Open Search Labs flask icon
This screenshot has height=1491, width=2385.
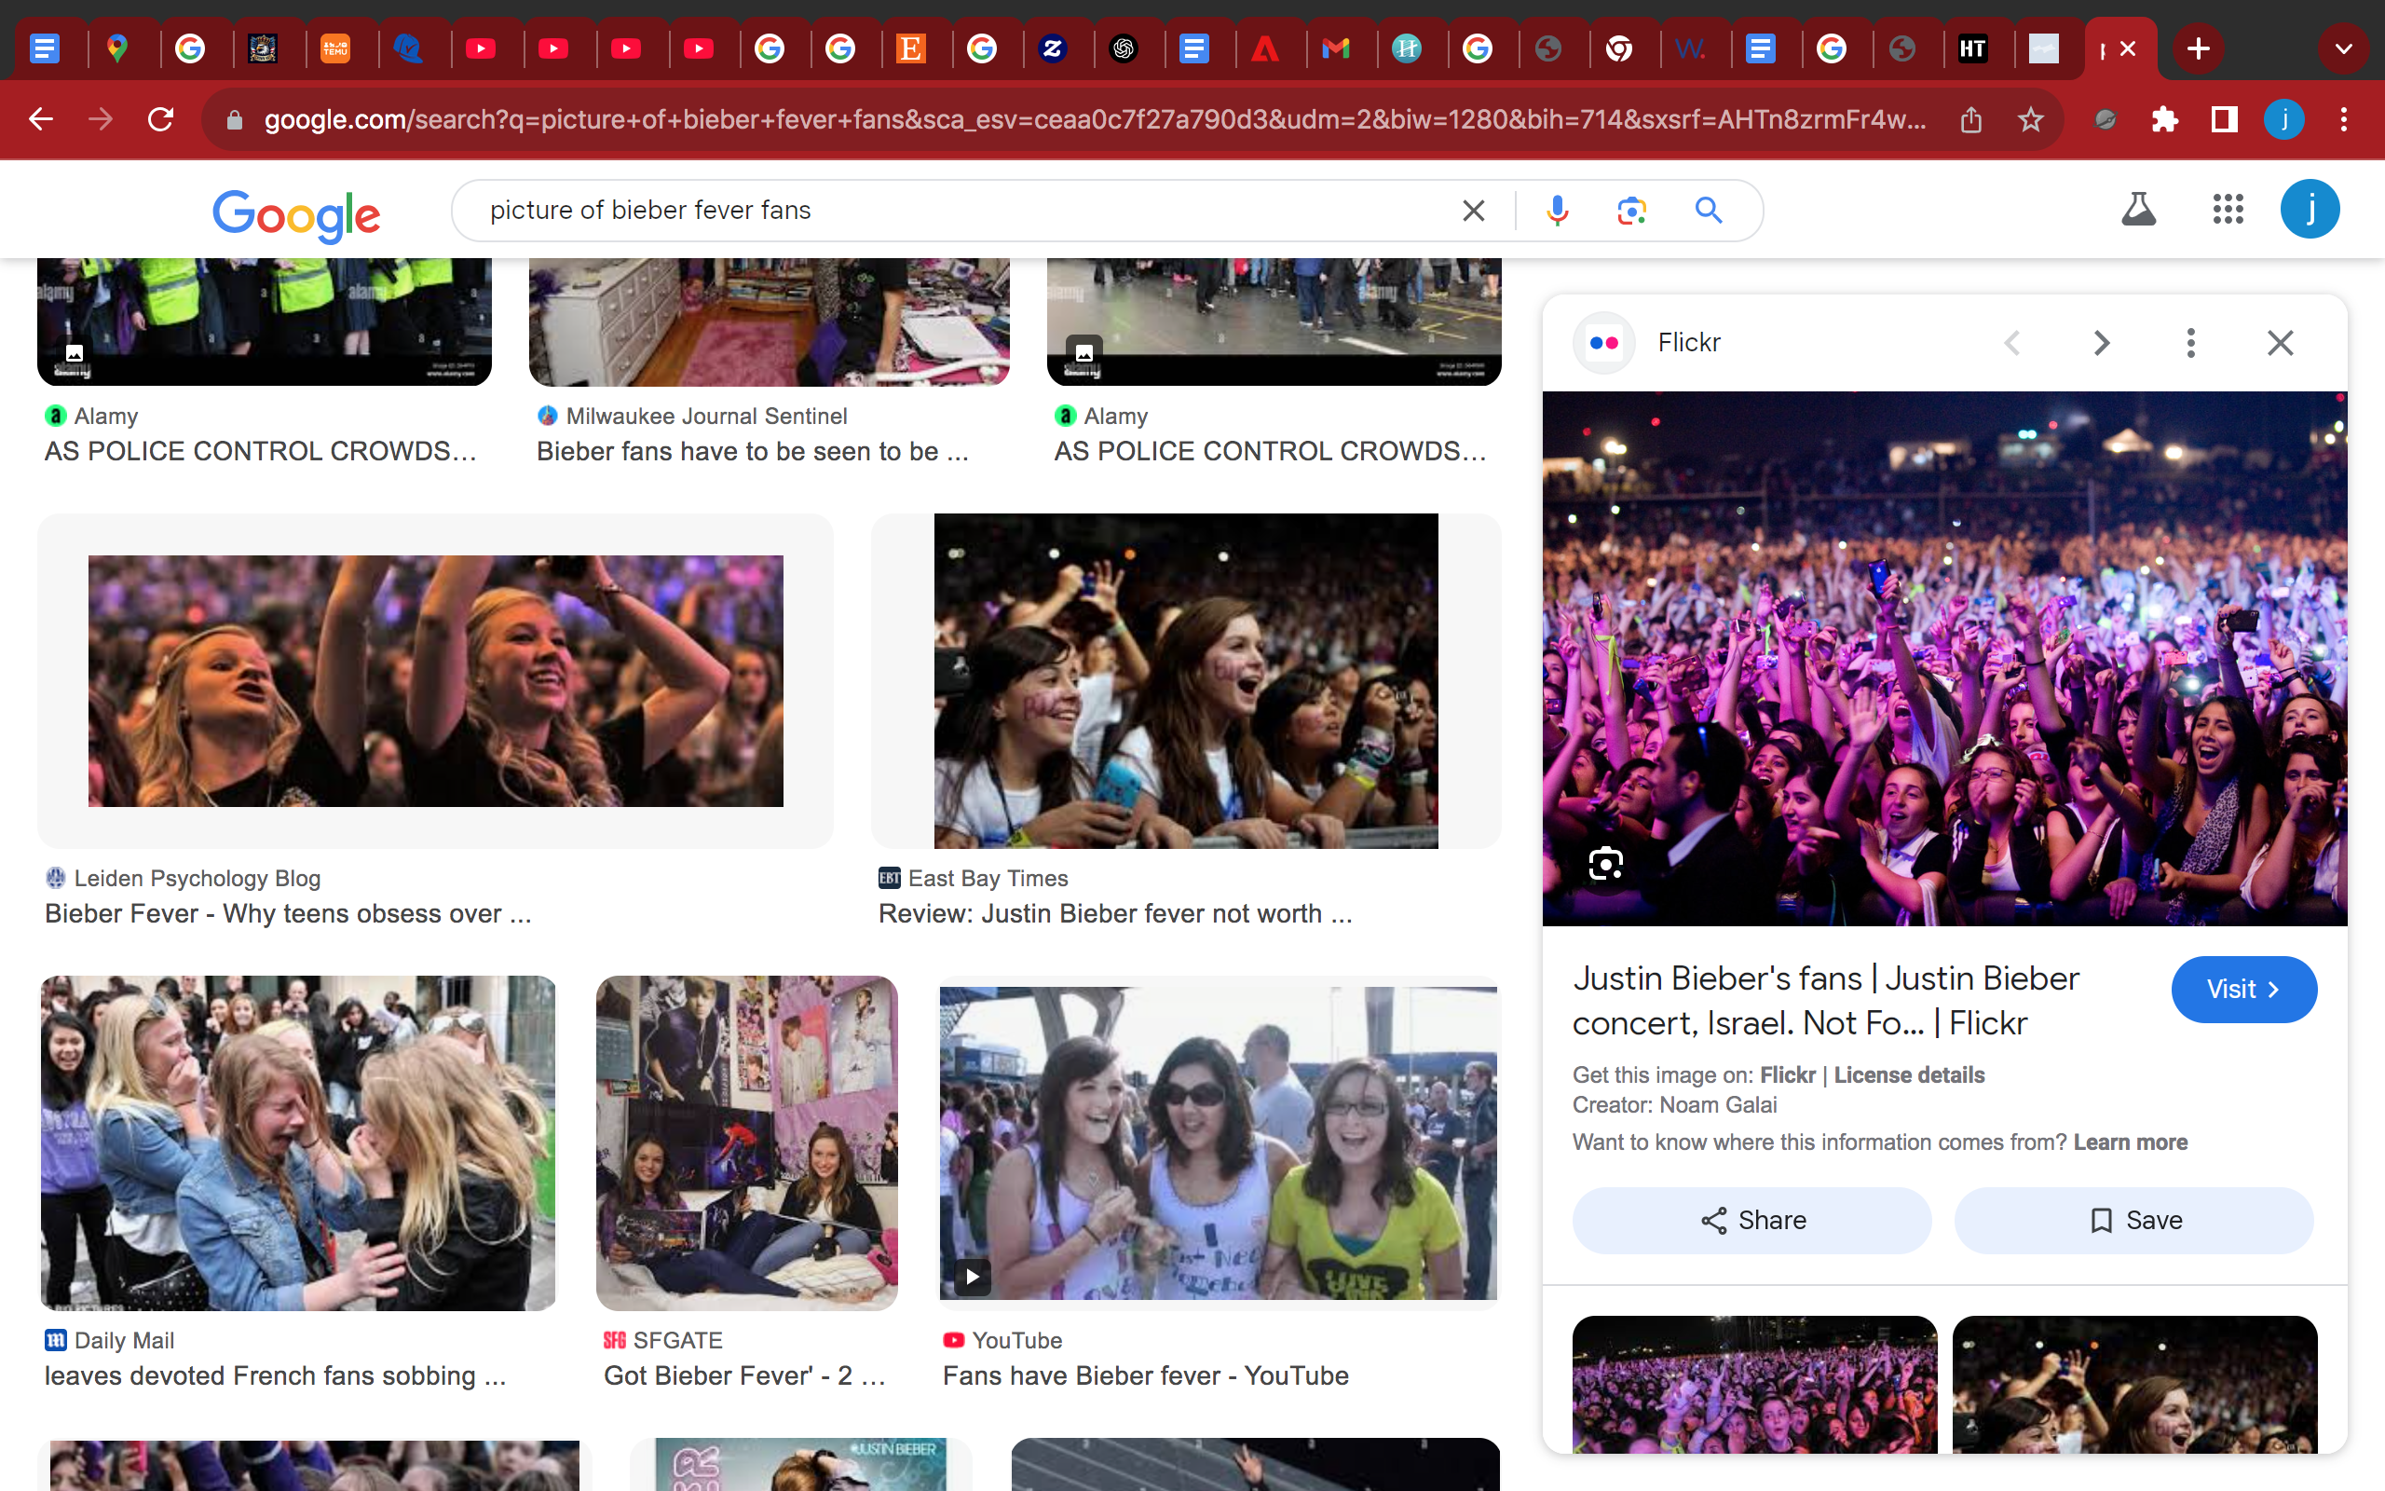(2139, 209)
